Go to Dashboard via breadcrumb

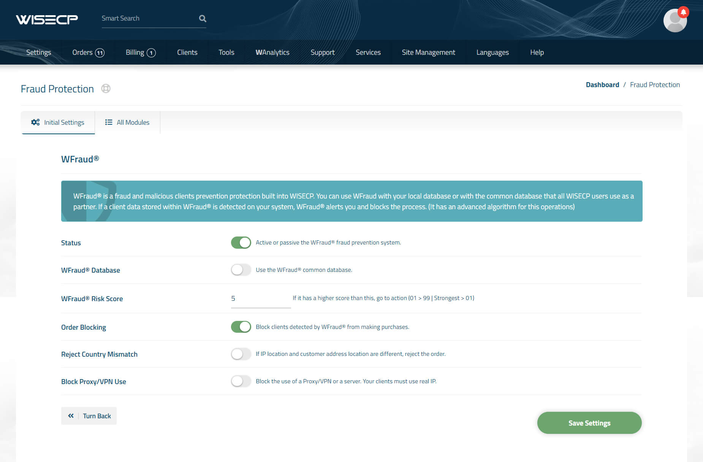coord(602,85)
